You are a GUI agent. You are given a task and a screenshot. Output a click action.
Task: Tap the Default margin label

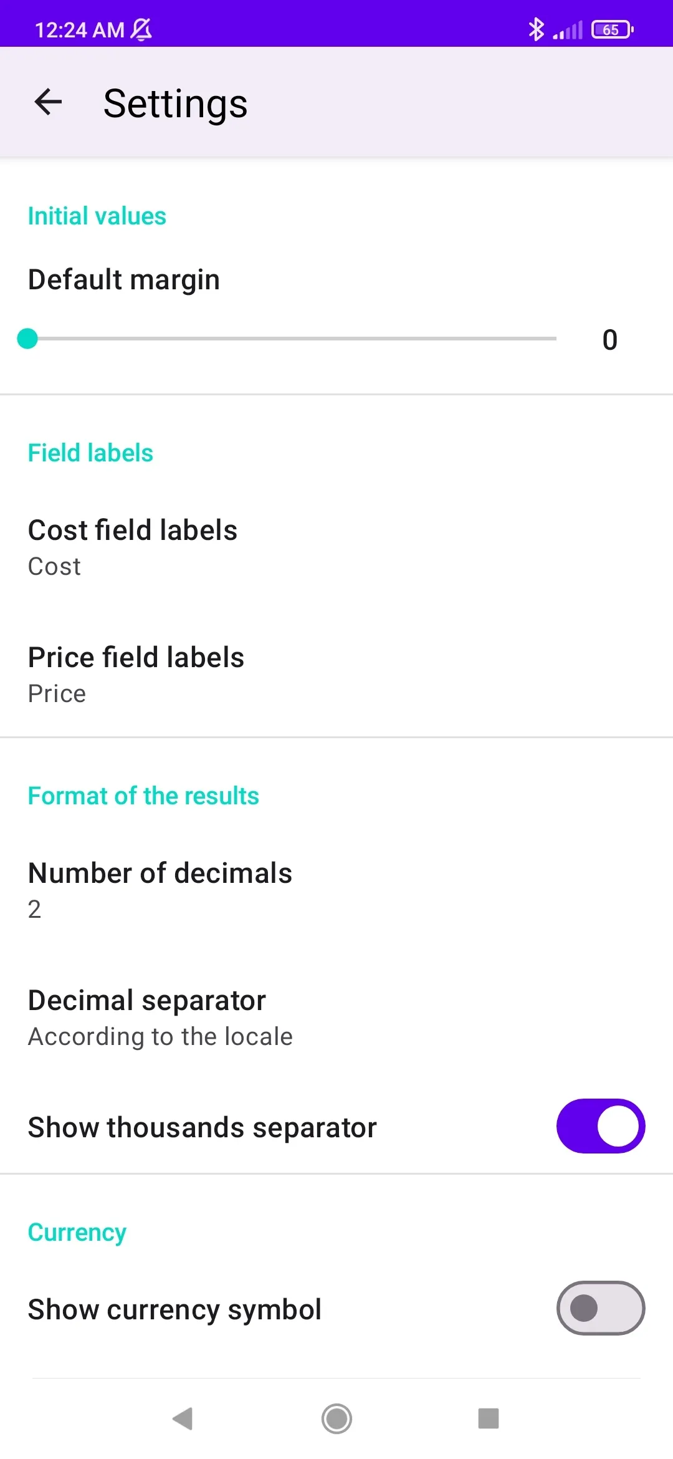124,279
